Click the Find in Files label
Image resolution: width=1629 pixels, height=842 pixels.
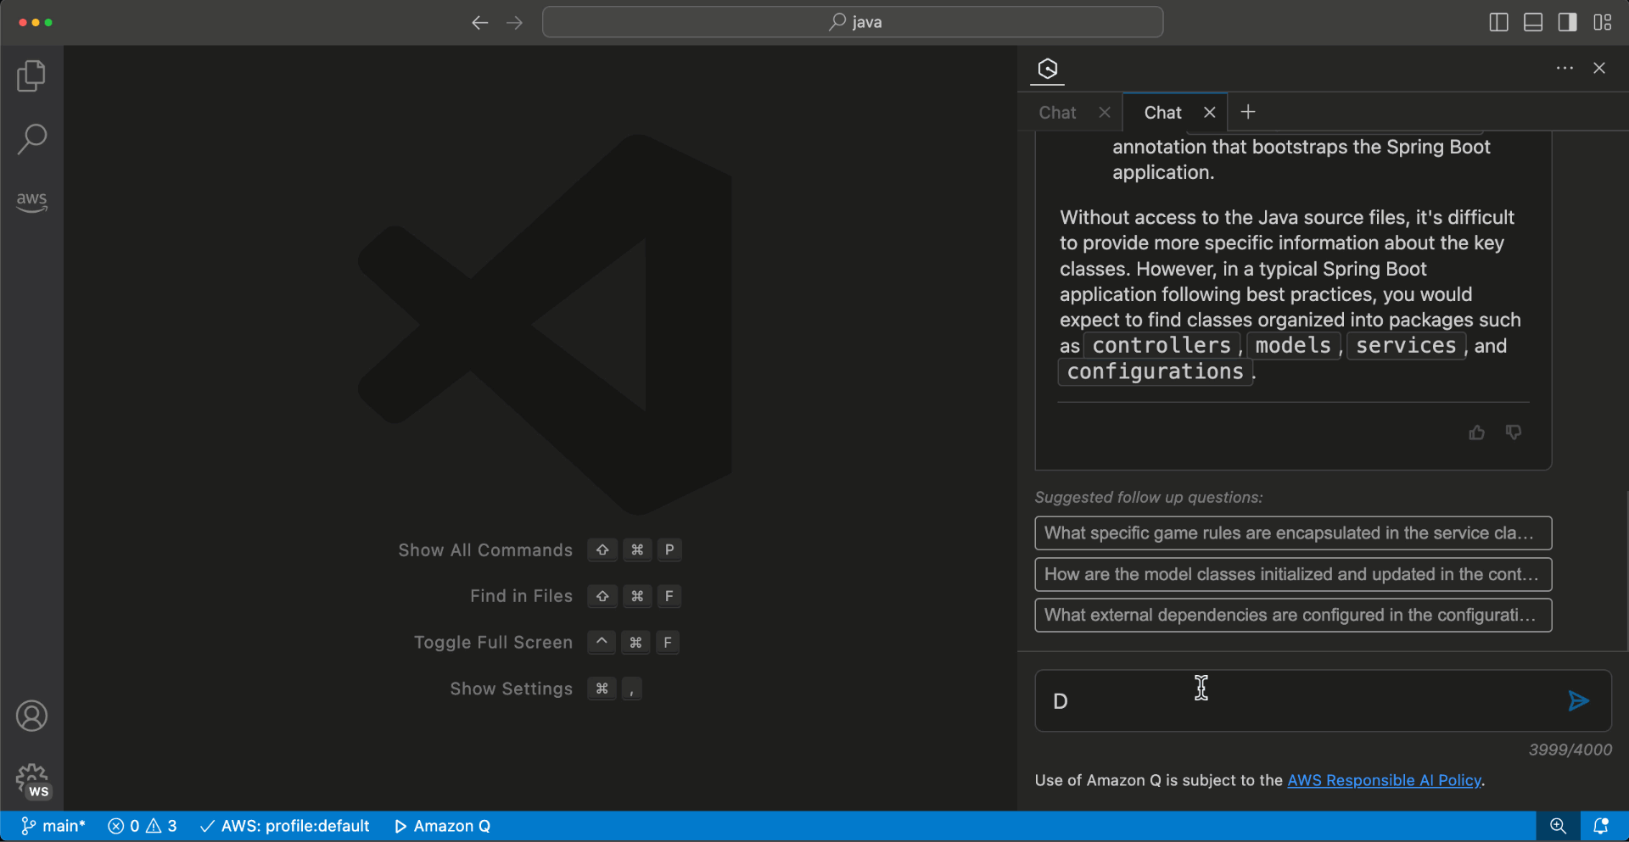521,596
